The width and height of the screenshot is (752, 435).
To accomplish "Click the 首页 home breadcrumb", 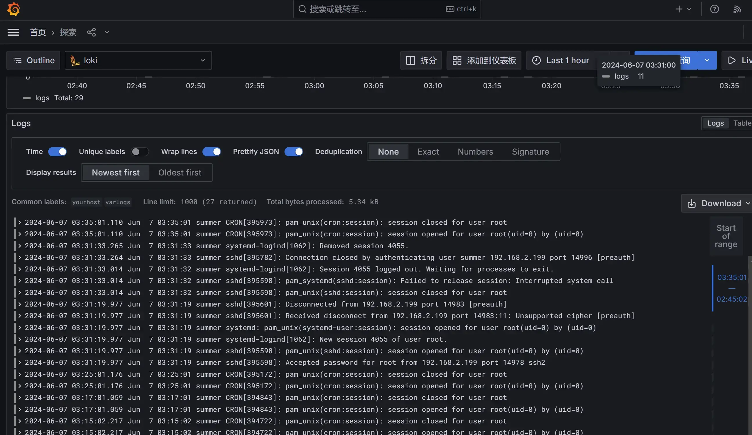I will click(x=38, y=32).
